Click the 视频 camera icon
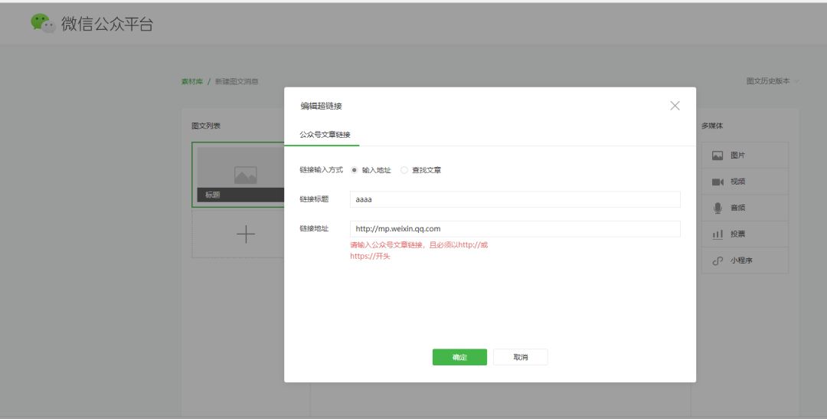 pos(717,182)
